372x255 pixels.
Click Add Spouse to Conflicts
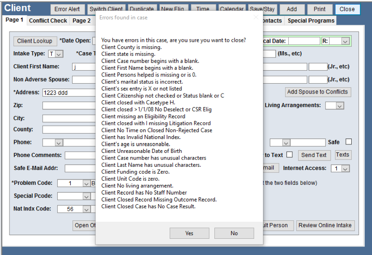(318, 92)
